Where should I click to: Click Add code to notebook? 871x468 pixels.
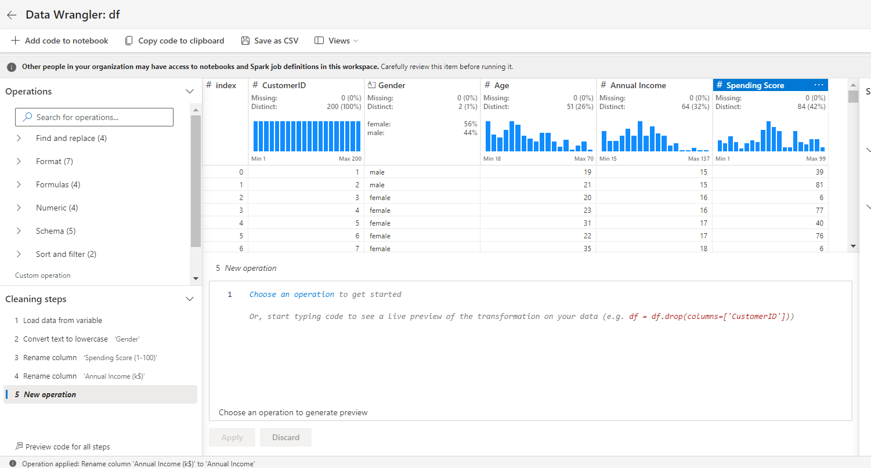pos(60,41)
